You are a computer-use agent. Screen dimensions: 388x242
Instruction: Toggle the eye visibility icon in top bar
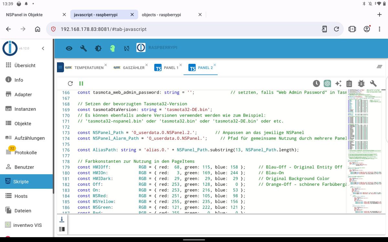point(69,48)
